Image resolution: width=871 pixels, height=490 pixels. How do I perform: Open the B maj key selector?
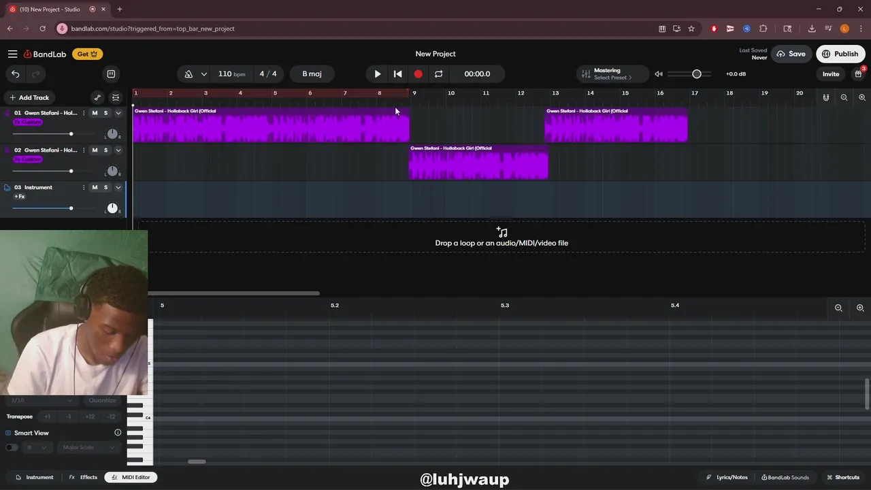point(312,73)
